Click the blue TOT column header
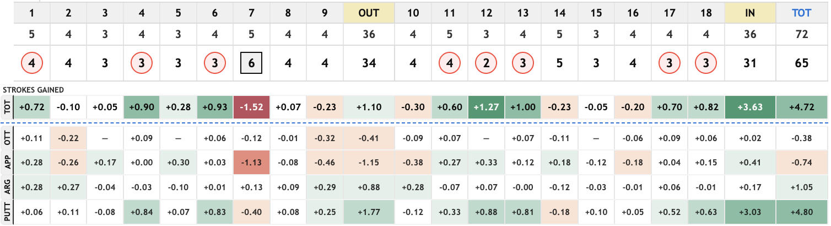This screenshot has width=831, height=226. pyautogui.click(x=801, y=12)
